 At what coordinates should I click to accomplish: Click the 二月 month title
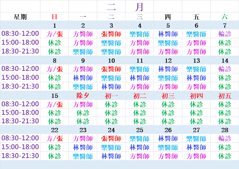click(125, 6)
